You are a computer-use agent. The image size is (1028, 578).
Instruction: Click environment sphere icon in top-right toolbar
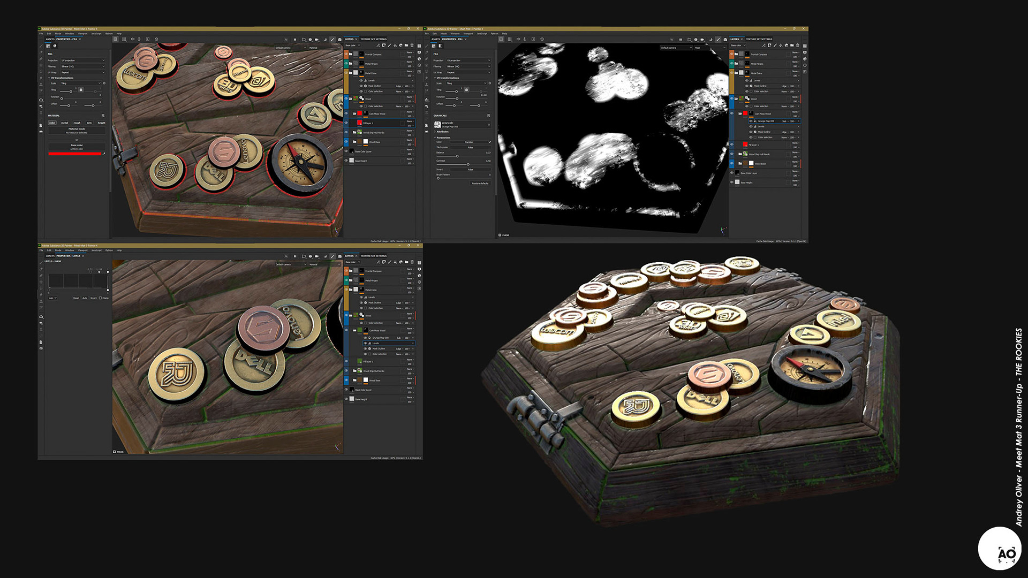(696, 40)
